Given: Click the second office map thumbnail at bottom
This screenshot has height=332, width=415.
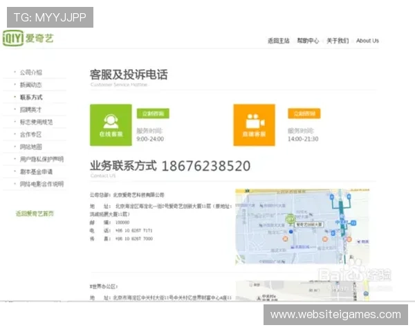Looking at the screenshot, I should (x=302, y=290).
